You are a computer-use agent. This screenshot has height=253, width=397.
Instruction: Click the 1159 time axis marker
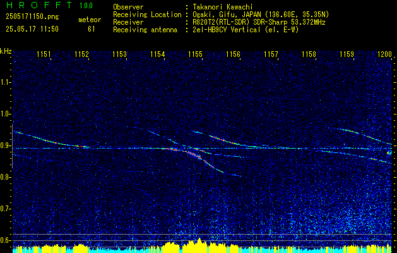coord(347,54)
